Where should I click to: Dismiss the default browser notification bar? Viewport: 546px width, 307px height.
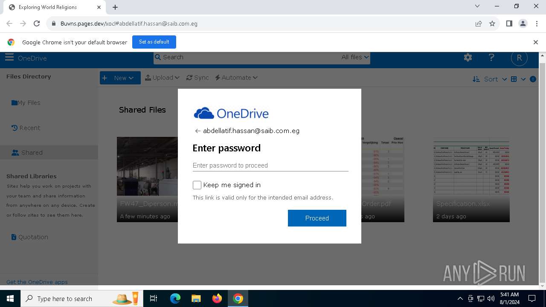click(536, 42)
